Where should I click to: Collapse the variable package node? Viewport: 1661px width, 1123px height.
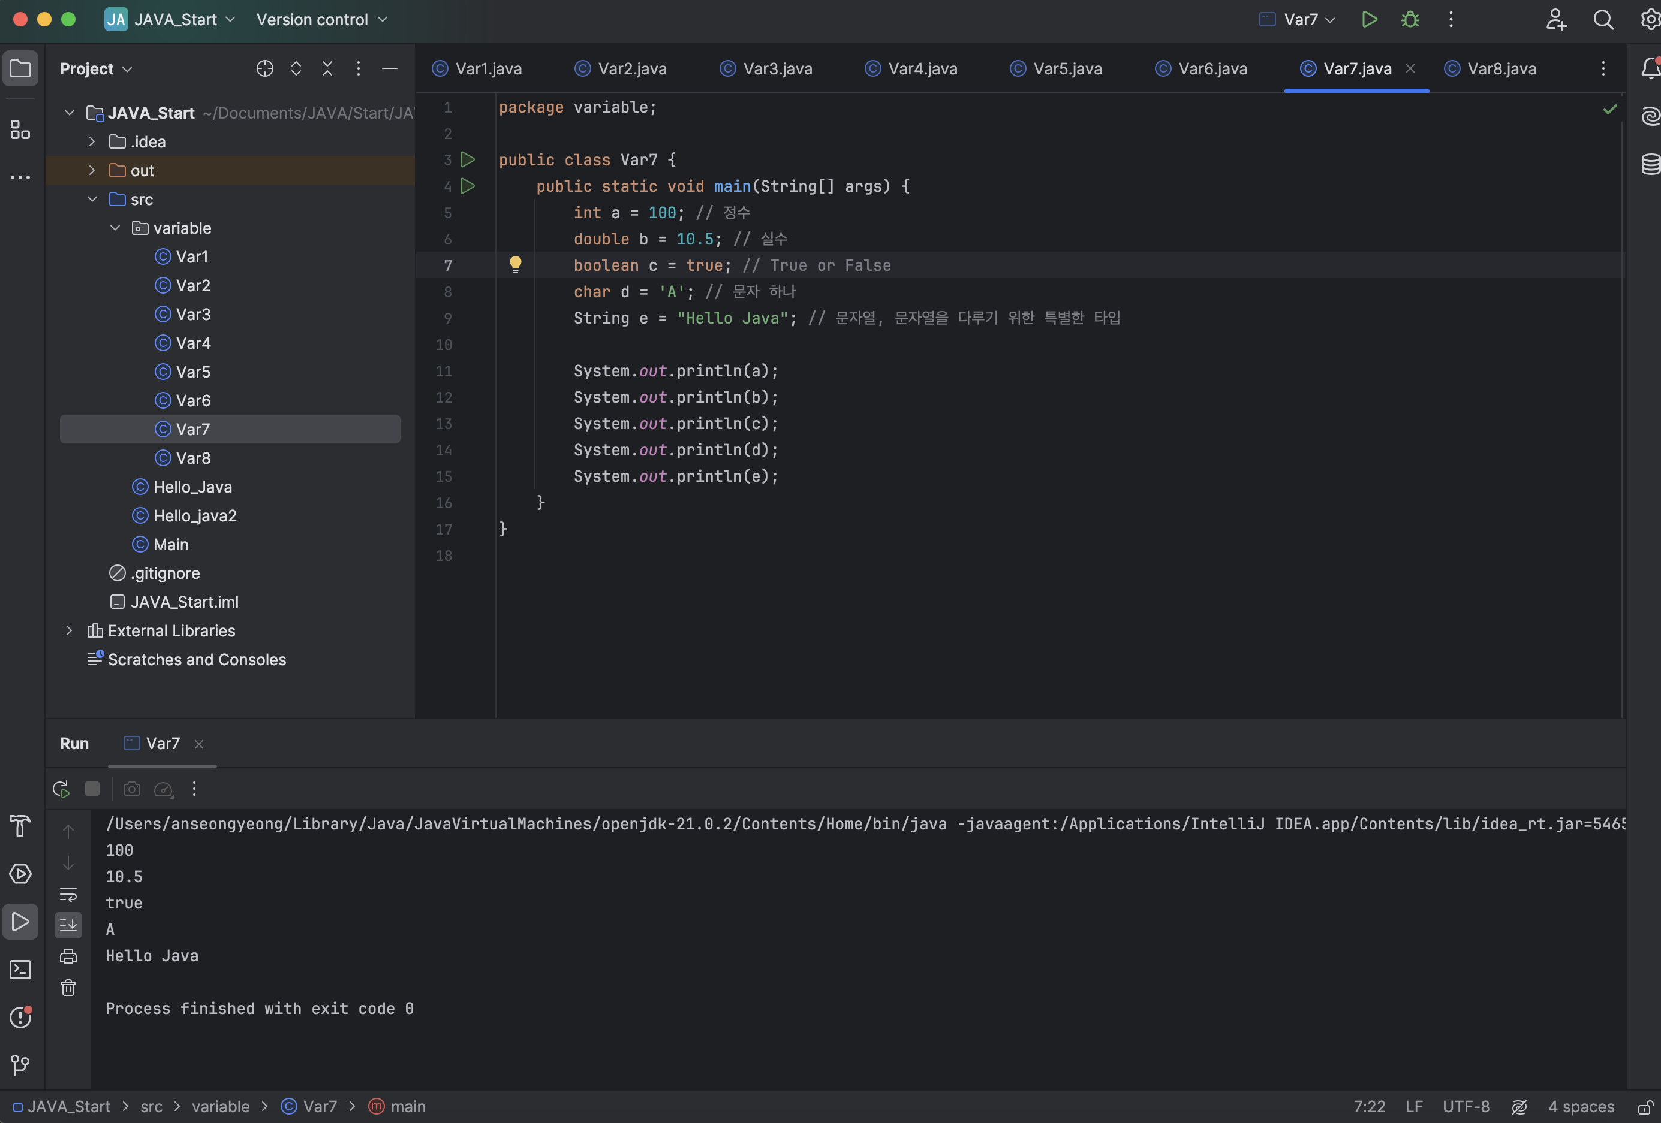115,228
